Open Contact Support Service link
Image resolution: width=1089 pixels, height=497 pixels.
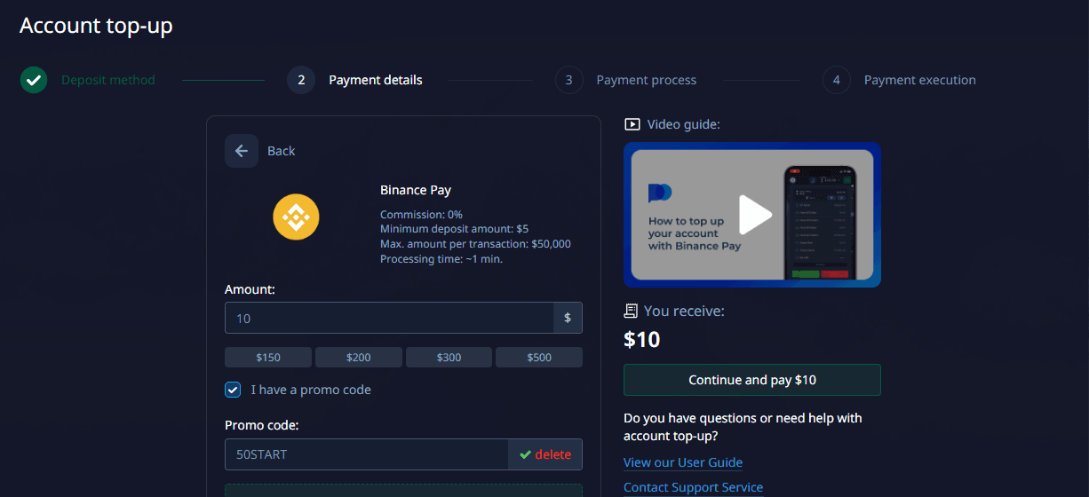coord(694,487)
